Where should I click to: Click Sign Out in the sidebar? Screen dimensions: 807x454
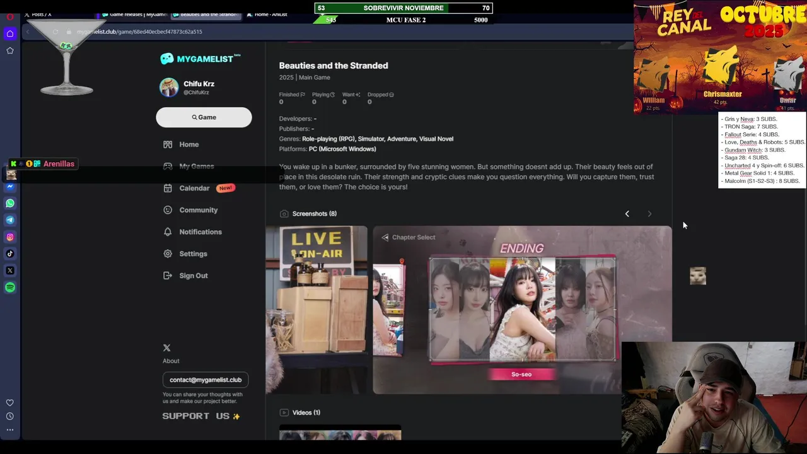point(193,276)
